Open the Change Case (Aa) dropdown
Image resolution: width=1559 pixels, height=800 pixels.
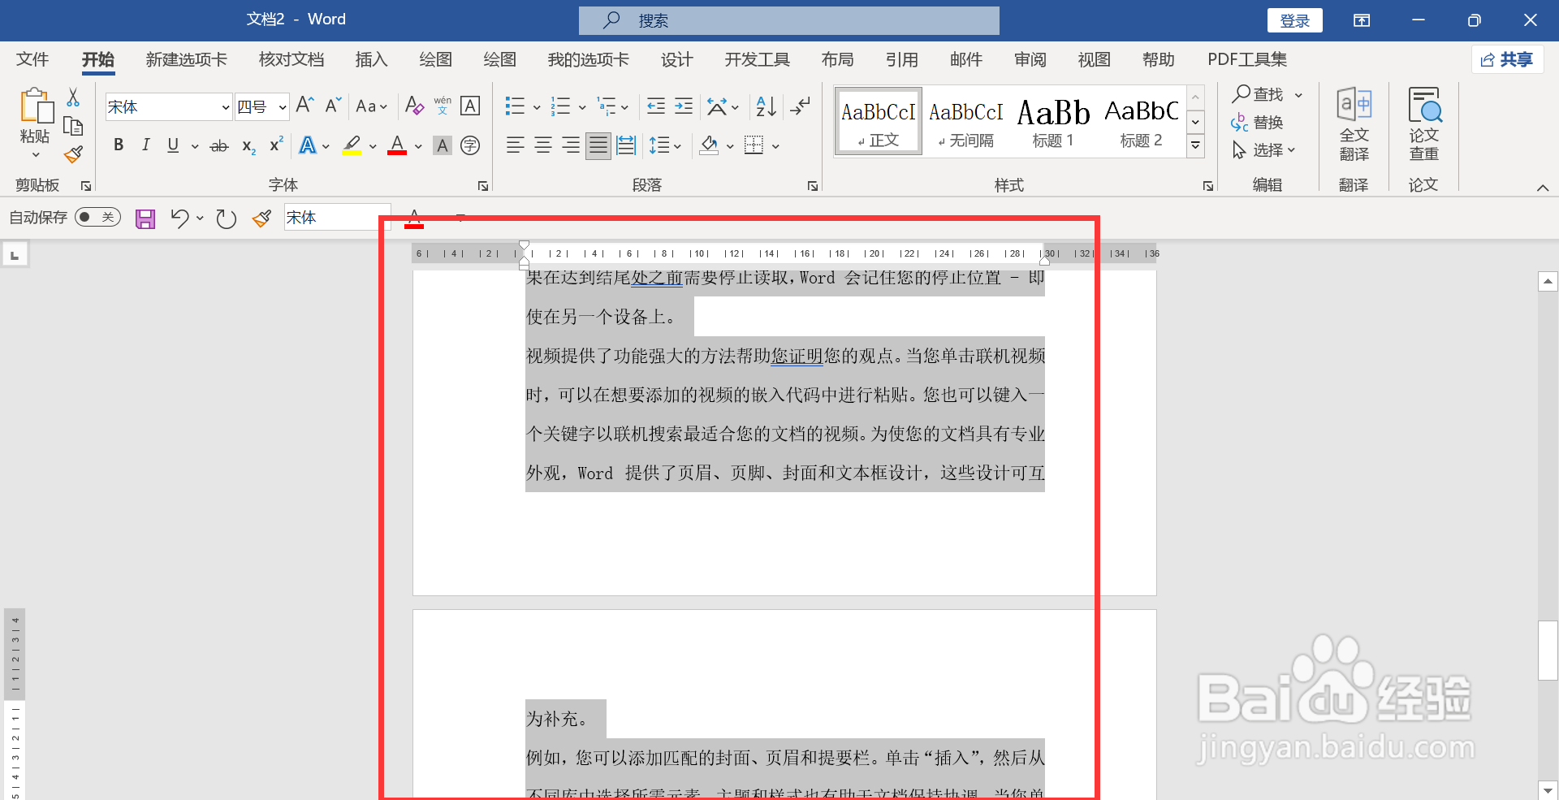371,106
